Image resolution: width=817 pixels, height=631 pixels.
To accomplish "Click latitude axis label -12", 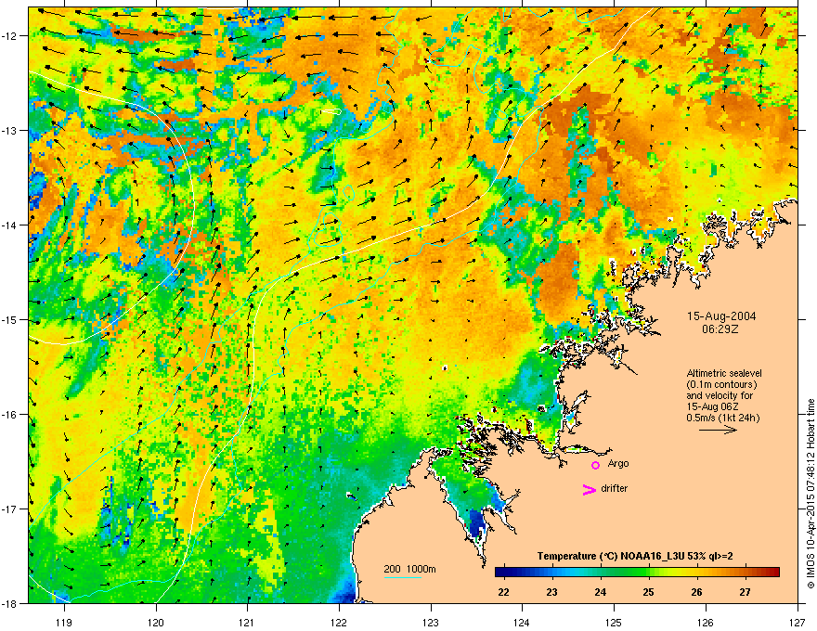I will coord(9,36).
